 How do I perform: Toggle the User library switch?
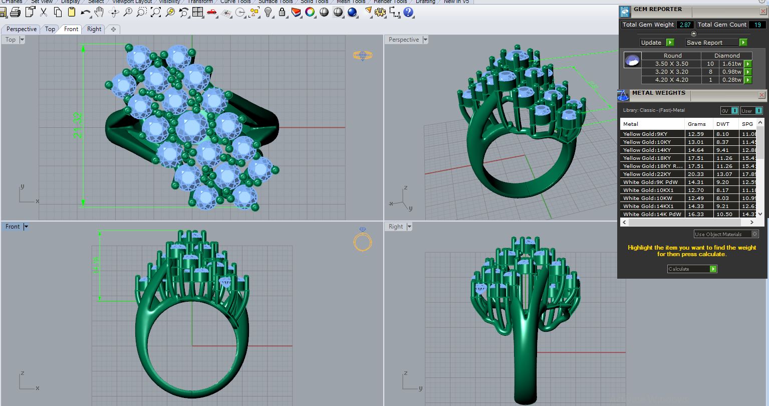point(752,111)
